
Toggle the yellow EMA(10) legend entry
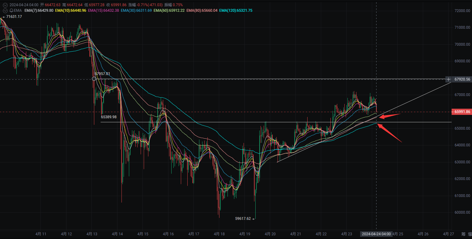[x=71, y=10]
